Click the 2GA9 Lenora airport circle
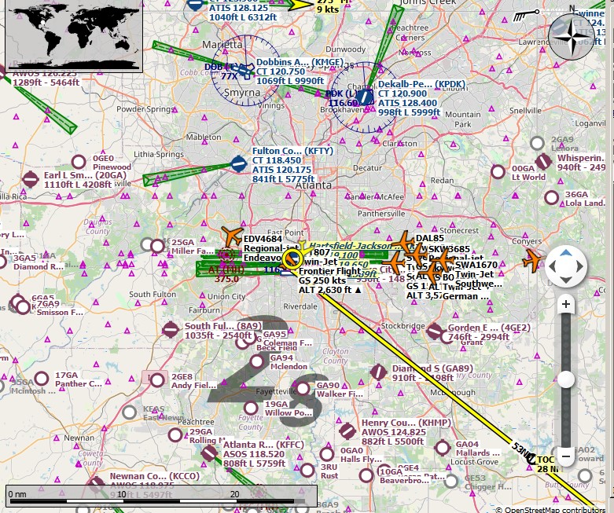 [x=538, y=143]
